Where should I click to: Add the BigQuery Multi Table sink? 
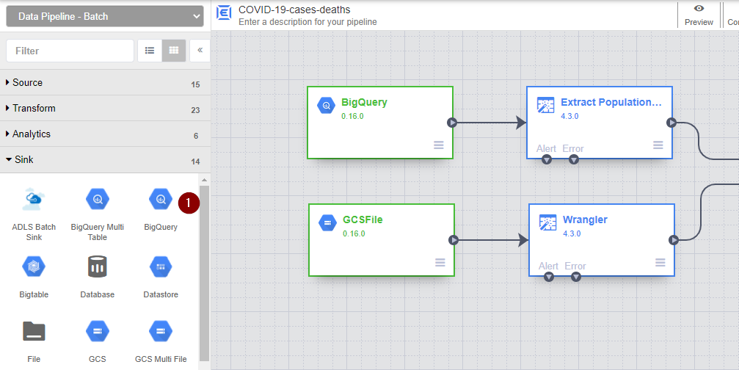click(x=98, y=214)
